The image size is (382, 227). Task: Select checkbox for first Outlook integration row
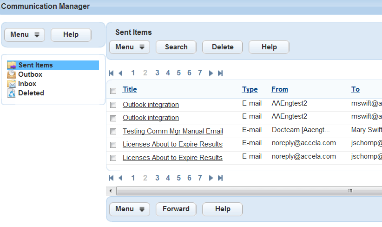click(x=113, y=105)
